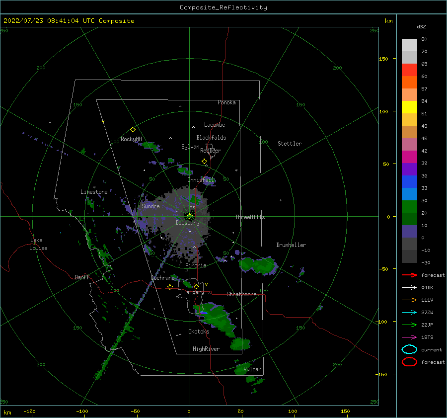This screenshot has width=447, height=418.
Task: Click the white plus marker east of ThreeHills
Action: point(281,200)
